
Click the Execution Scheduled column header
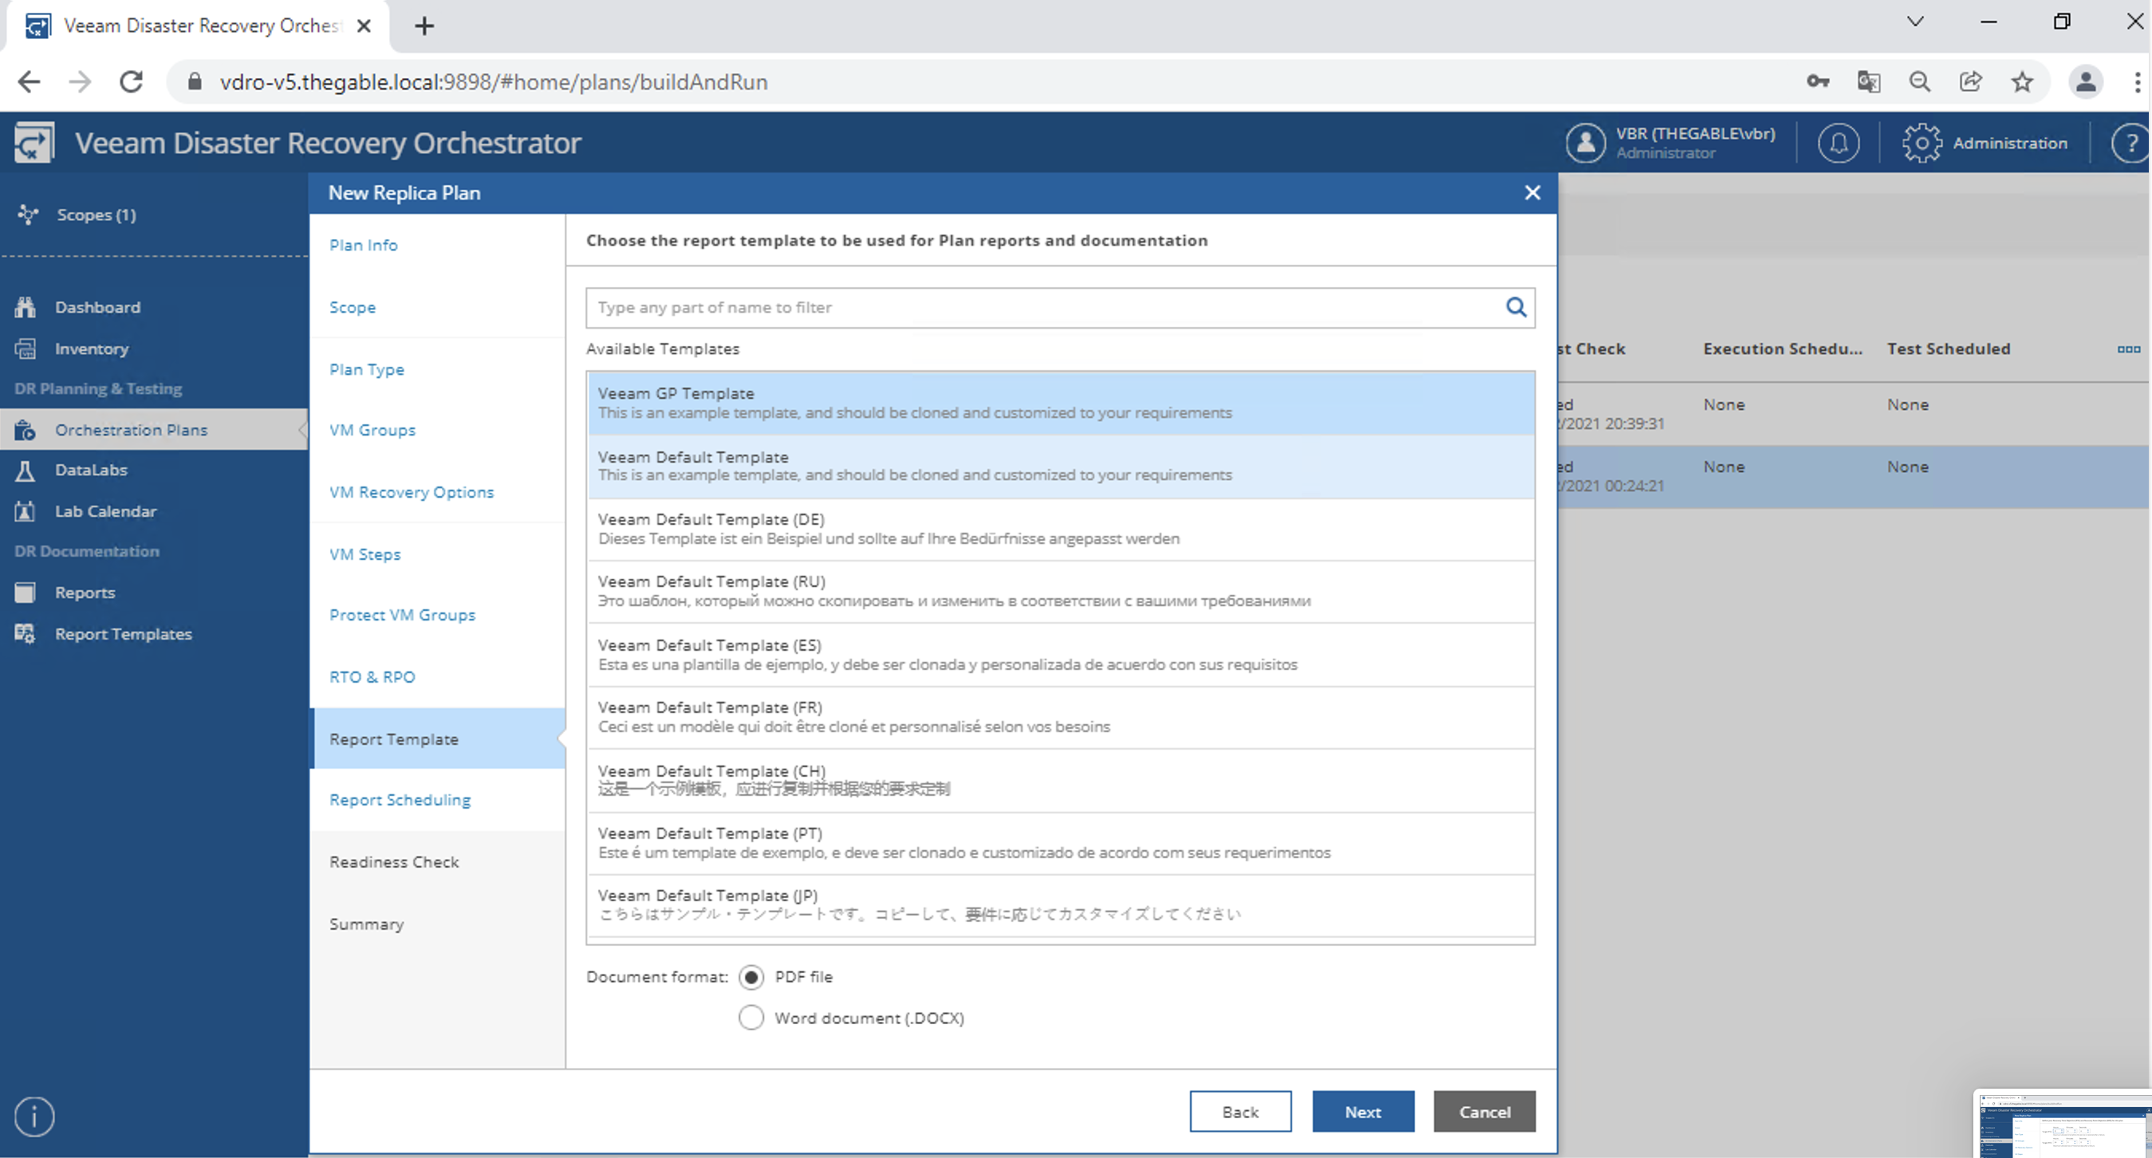click(1783, 349)
